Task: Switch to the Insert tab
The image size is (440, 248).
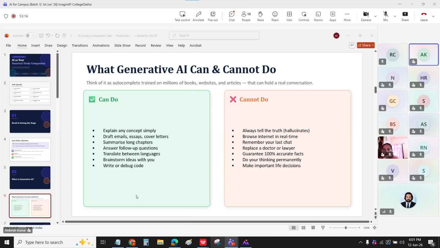Action: tap(35, 45)
